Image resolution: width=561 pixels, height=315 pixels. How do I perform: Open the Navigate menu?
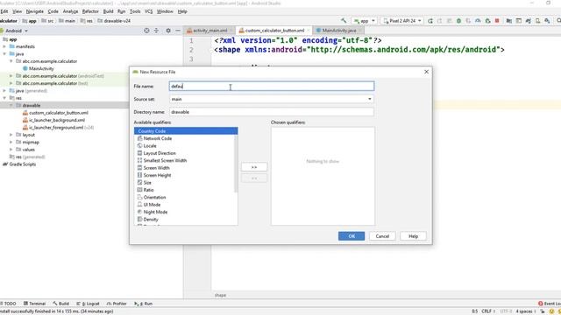click(35, 11)
